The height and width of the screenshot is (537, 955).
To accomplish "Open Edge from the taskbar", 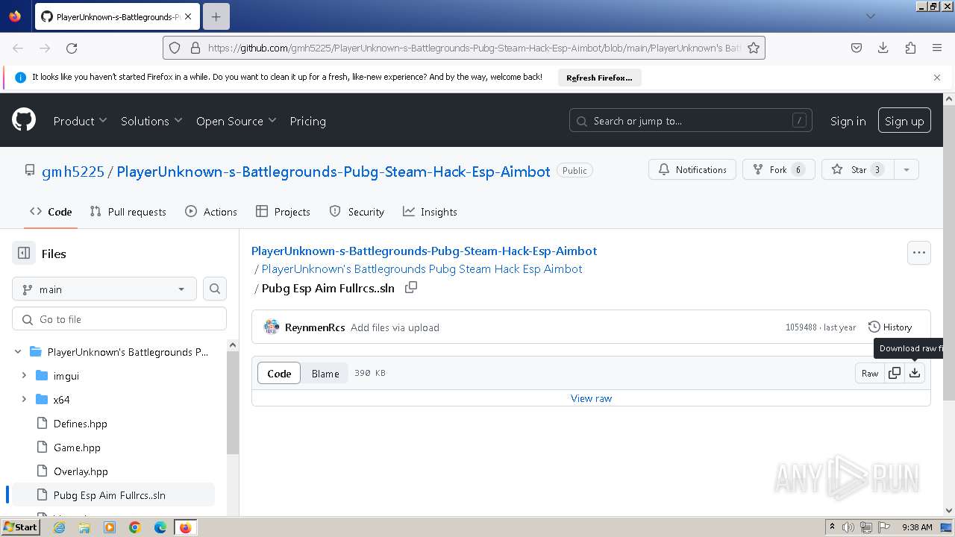I will click(x=160, y=527).
